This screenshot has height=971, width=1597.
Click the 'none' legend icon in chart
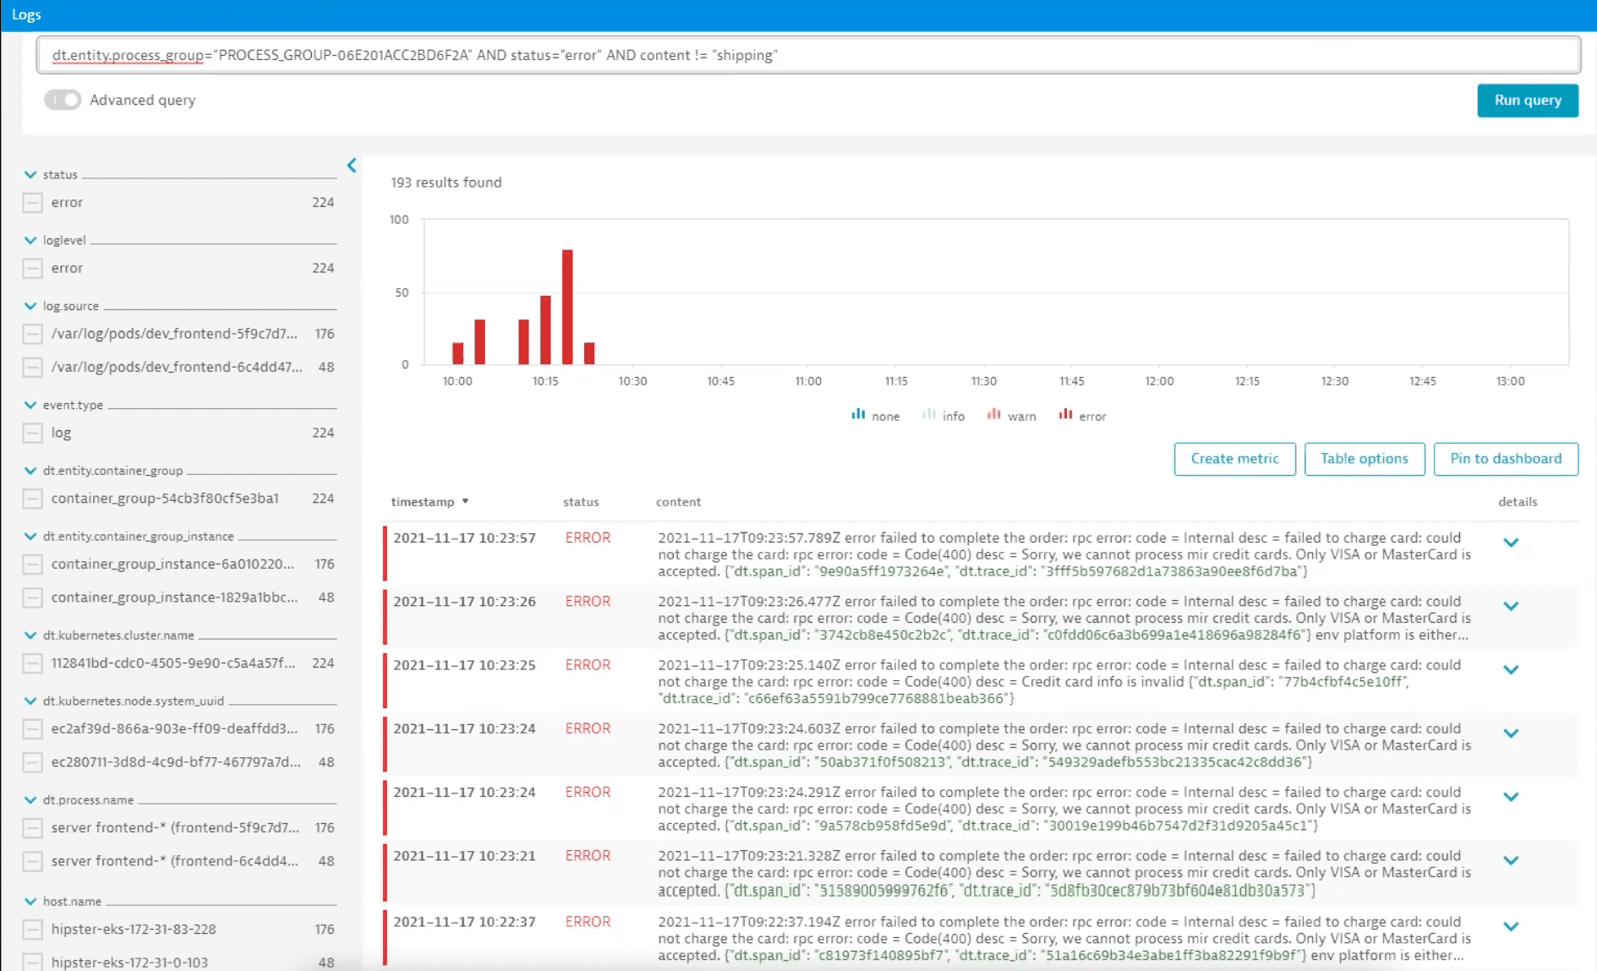[x=858, y=415]
